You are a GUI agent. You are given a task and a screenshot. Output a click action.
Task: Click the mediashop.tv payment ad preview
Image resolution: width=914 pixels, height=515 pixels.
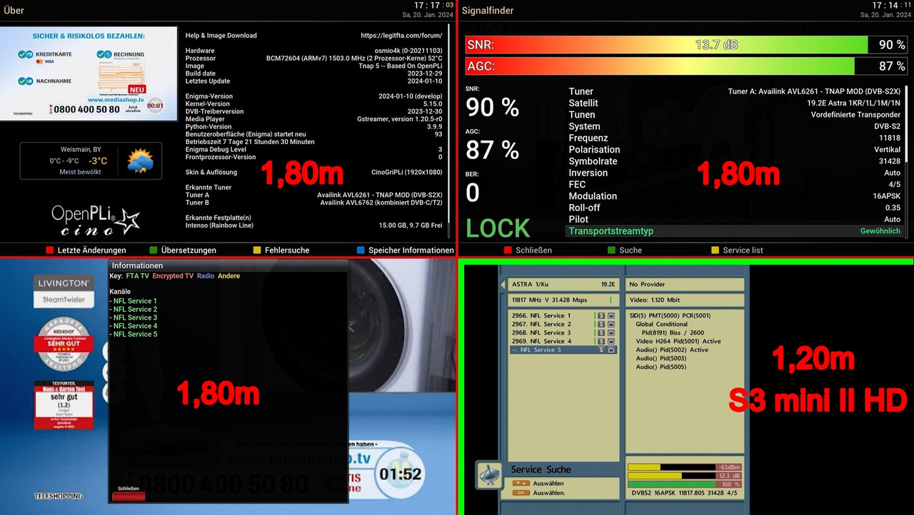pos(89,73)
